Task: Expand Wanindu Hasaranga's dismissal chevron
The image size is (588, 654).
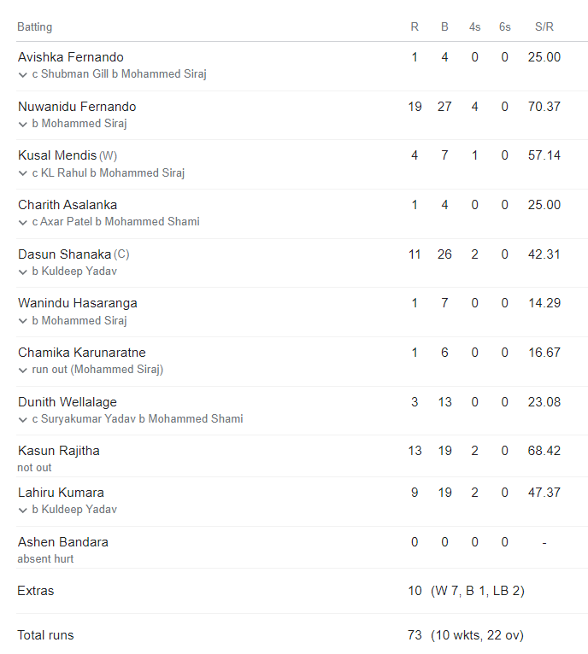Action: pos(22,321)
